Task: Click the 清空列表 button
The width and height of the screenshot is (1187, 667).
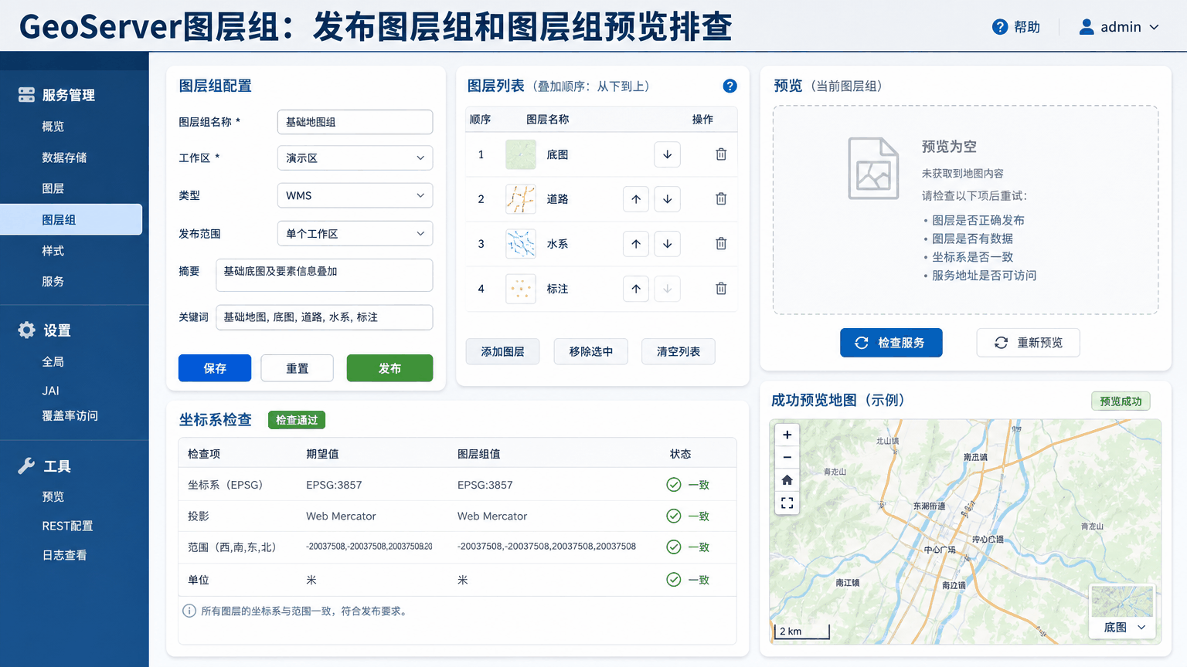Action: point(679,351)
